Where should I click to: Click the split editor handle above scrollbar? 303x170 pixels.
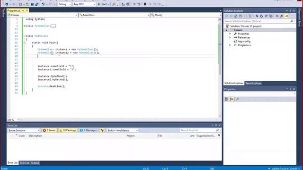[220, 19]
